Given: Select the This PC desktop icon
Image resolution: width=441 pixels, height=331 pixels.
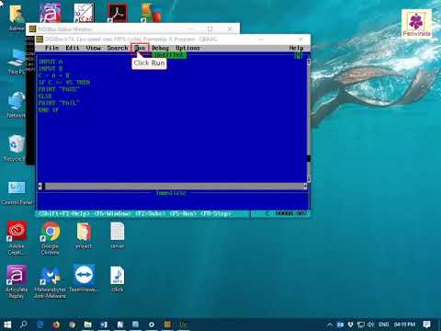Looking at the screenshot, I should [x=17, y=61].
